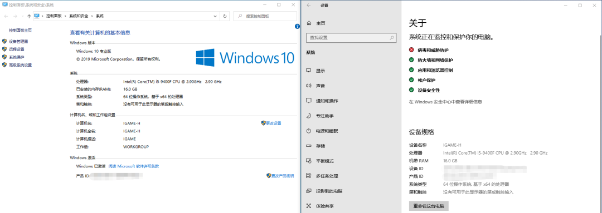Click the Windows 10 logo image
602x213 pixels.
click(245, 57)
